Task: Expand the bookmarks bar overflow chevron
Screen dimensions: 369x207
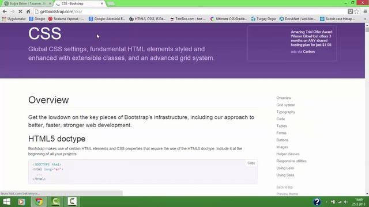Action: click(365, 19)
